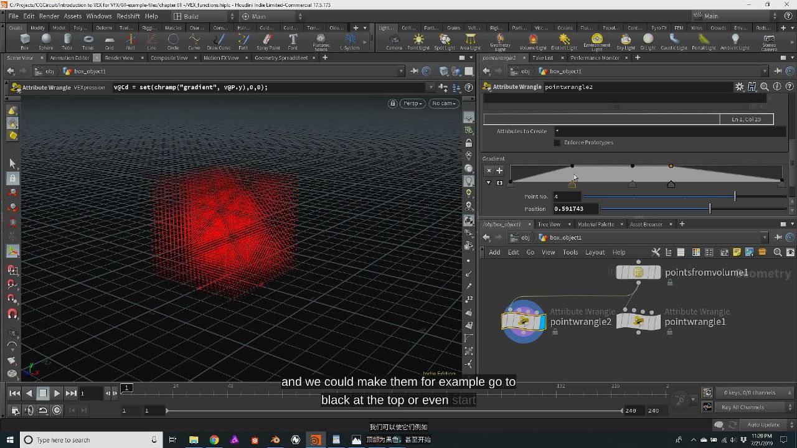Image resolution: width=797 pixels, height=448 pixels.
Task: Create a Sphere from the shelf
Action: [x=46, y=41]
